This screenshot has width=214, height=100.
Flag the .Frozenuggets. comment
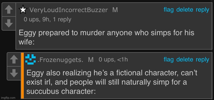pyautogui.click(x=169, y=60)
